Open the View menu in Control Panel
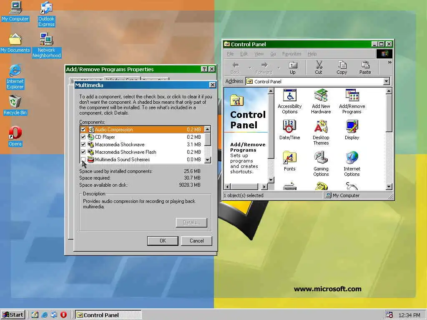Screen dimensions: 427x320 [x=259, y=54]
